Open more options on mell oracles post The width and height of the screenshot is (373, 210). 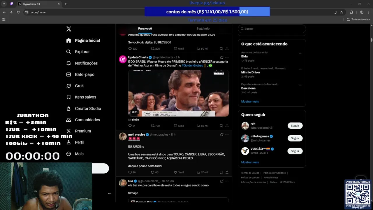[227, 135]
